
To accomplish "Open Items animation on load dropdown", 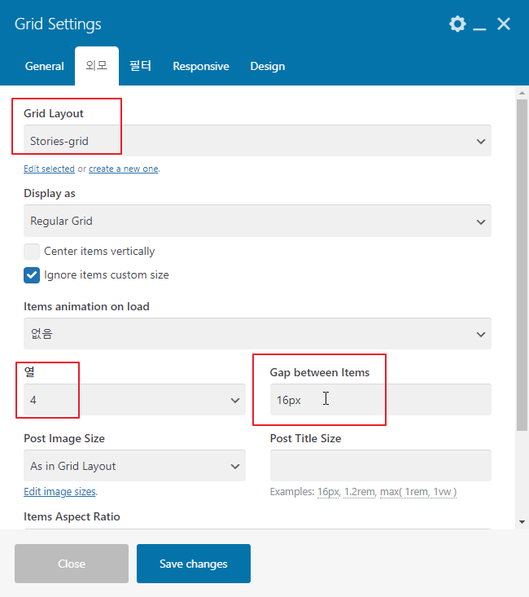I will click(257, 334).
